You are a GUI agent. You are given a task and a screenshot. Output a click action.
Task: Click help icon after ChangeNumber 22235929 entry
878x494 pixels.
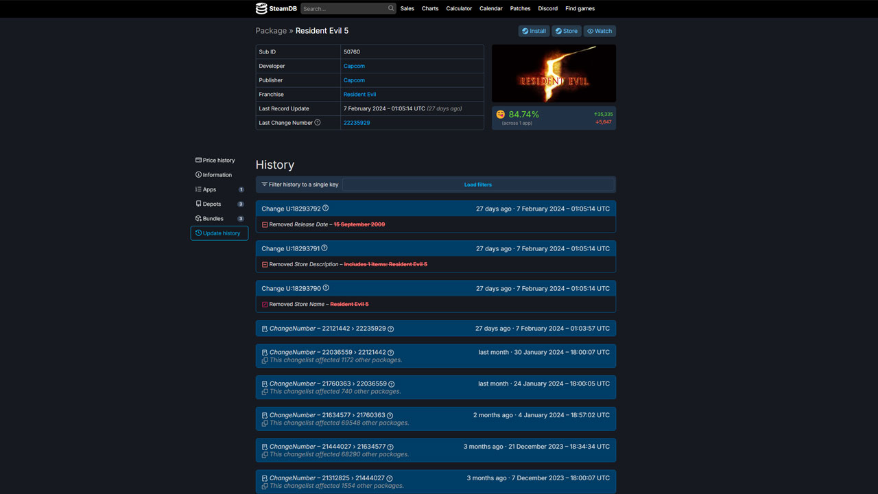point(391,329)
